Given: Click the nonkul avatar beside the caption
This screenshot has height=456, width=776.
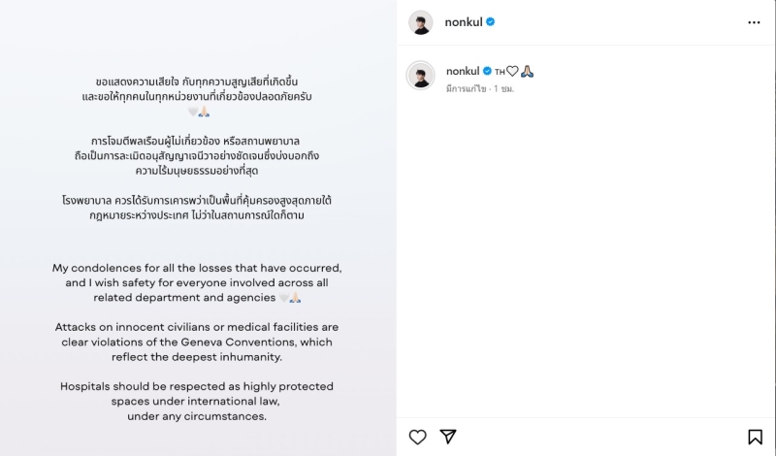Looking at the screenshot, I should tap(420, 75).
